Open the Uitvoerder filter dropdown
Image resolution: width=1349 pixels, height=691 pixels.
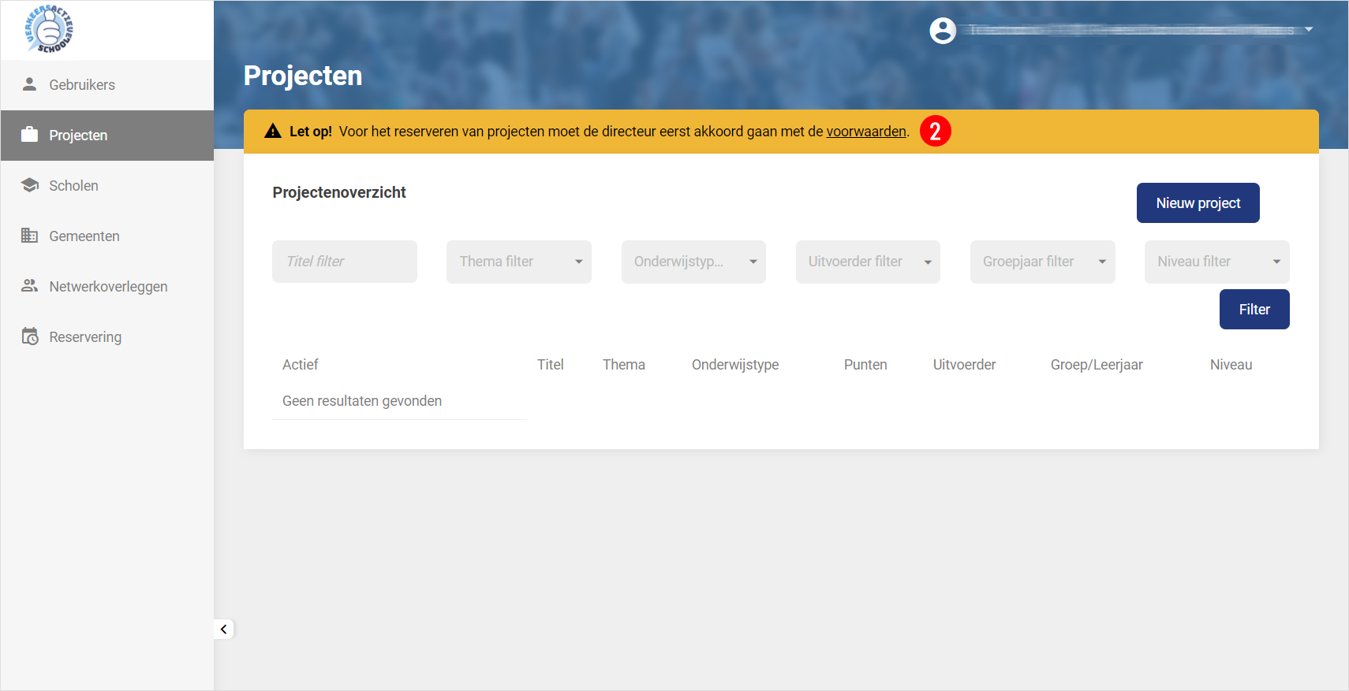pyautogui.click(x=868, y=262)
